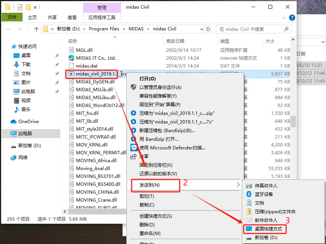Click Create shortcut (创建快捷方式)
This screenshot has width=326, height=244.
tap(156, 216)
